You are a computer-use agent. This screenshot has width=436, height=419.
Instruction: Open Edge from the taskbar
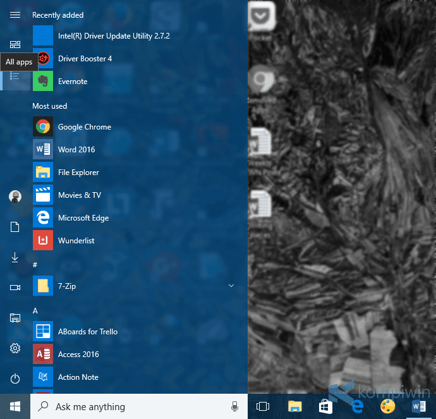[357, 406]
